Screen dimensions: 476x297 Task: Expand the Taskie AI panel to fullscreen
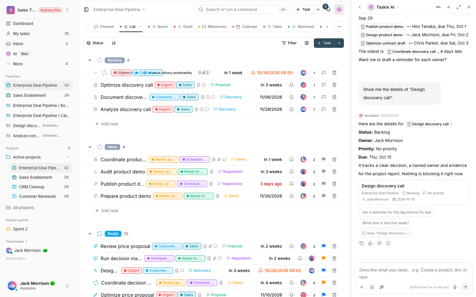coord(459,7)
